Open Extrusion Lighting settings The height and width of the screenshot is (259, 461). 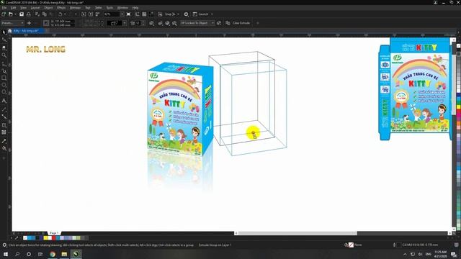(x=174, y=23)
